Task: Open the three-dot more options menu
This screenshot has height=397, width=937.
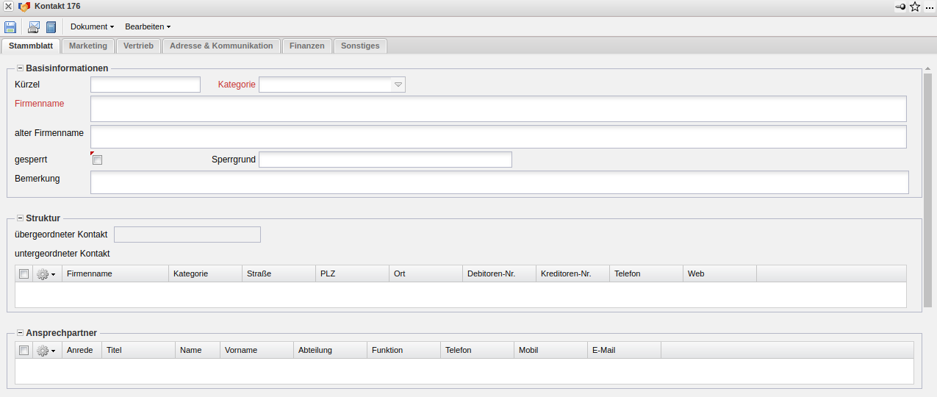Action: click(930, 7)
